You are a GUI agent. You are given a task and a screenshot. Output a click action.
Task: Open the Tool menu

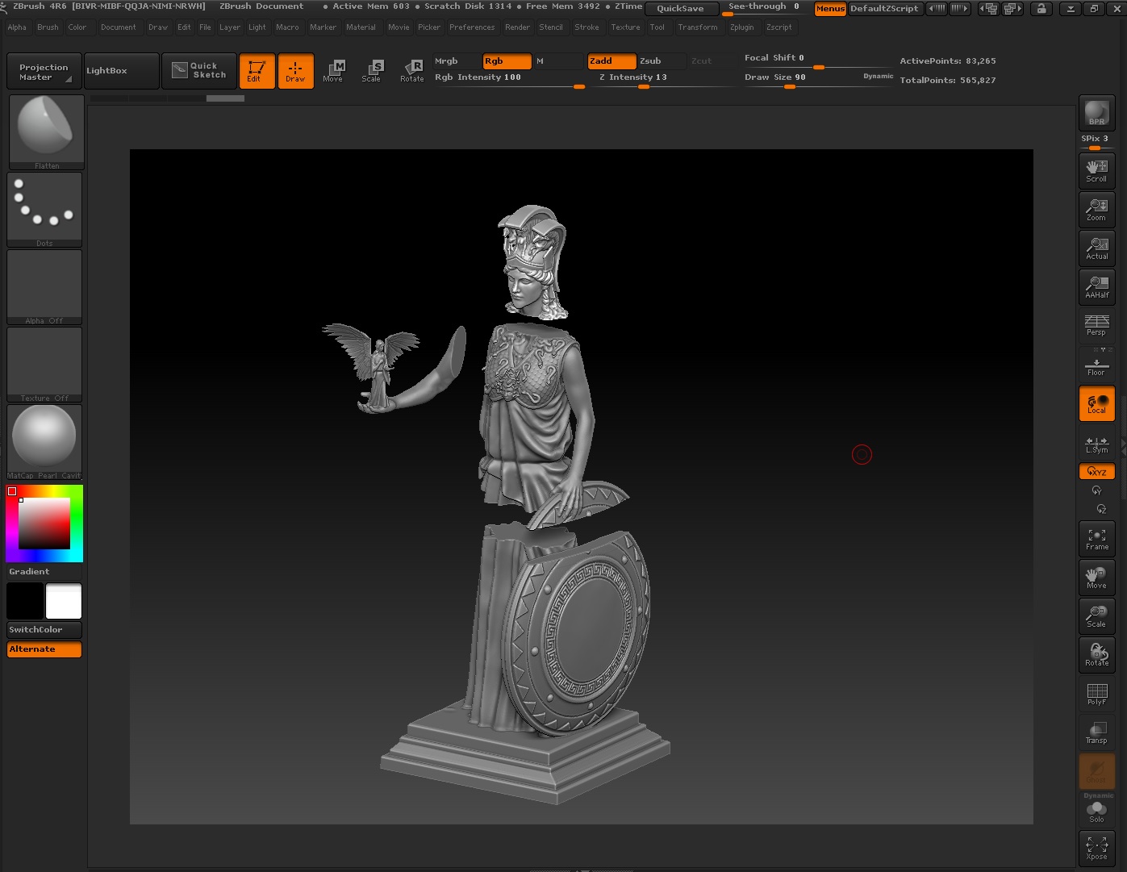point(657,27)
